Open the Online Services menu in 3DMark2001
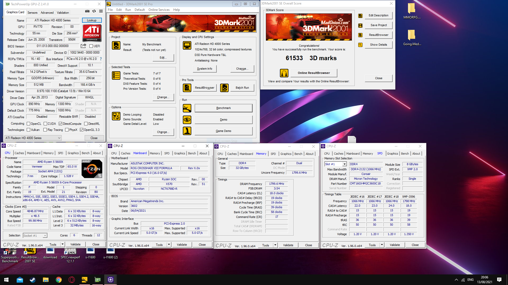 click(x=159, y=10)
